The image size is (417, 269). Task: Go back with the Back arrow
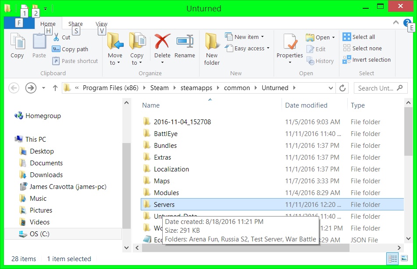(14, 88)
